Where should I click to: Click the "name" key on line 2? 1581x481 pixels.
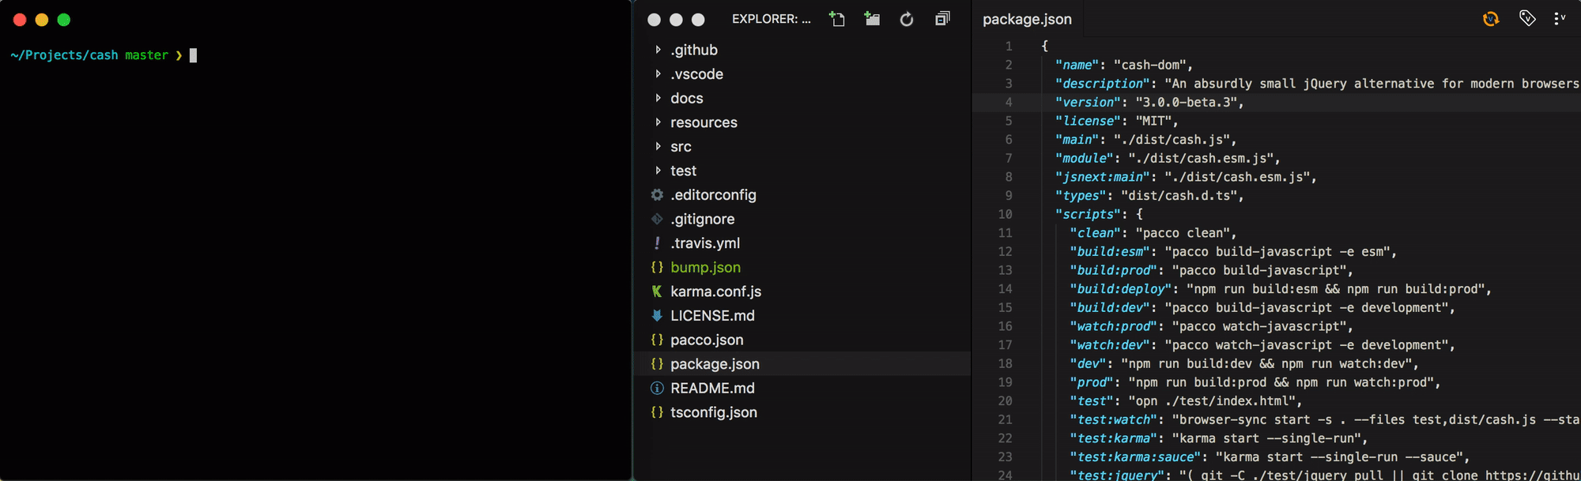tap(1077, 66)
